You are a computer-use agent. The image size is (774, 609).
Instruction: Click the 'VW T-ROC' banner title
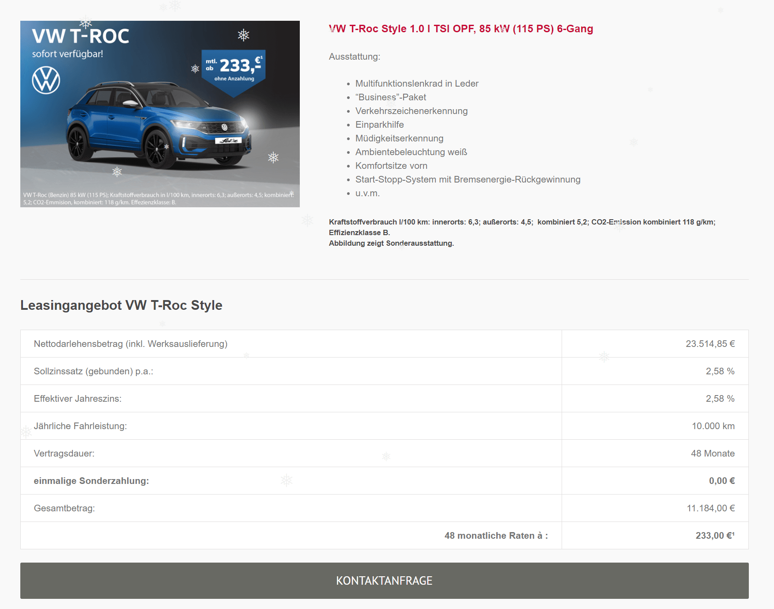click(81, 36)
